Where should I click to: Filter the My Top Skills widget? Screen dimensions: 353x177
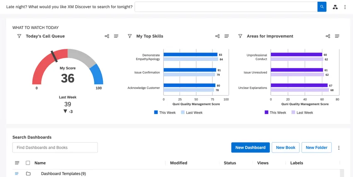tap(130, 36)
